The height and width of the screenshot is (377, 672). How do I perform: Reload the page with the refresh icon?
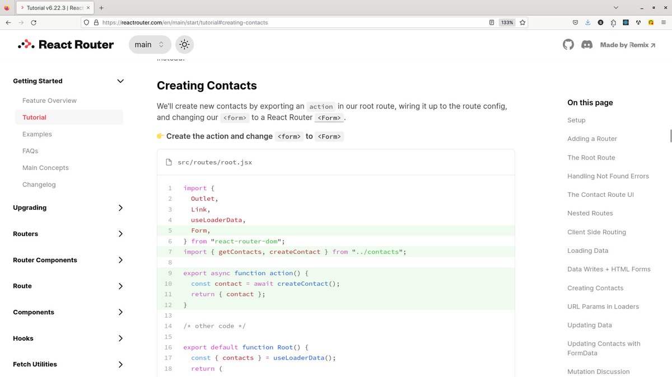pyautogui.click(x=34, y=22)
